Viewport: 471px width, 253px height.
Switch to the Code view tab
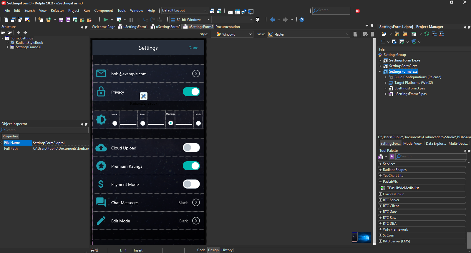(x=201, y=250)
